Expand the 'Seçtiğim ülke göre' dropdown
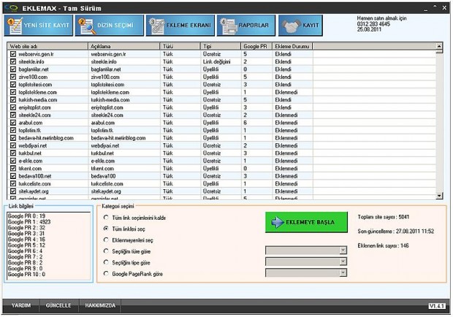The image size is (453, 317). pyautogui.click(x=343, y=251)
